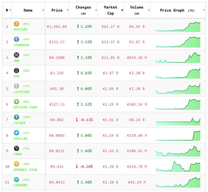Sort by Market Cap column arrows

(122, 10)
